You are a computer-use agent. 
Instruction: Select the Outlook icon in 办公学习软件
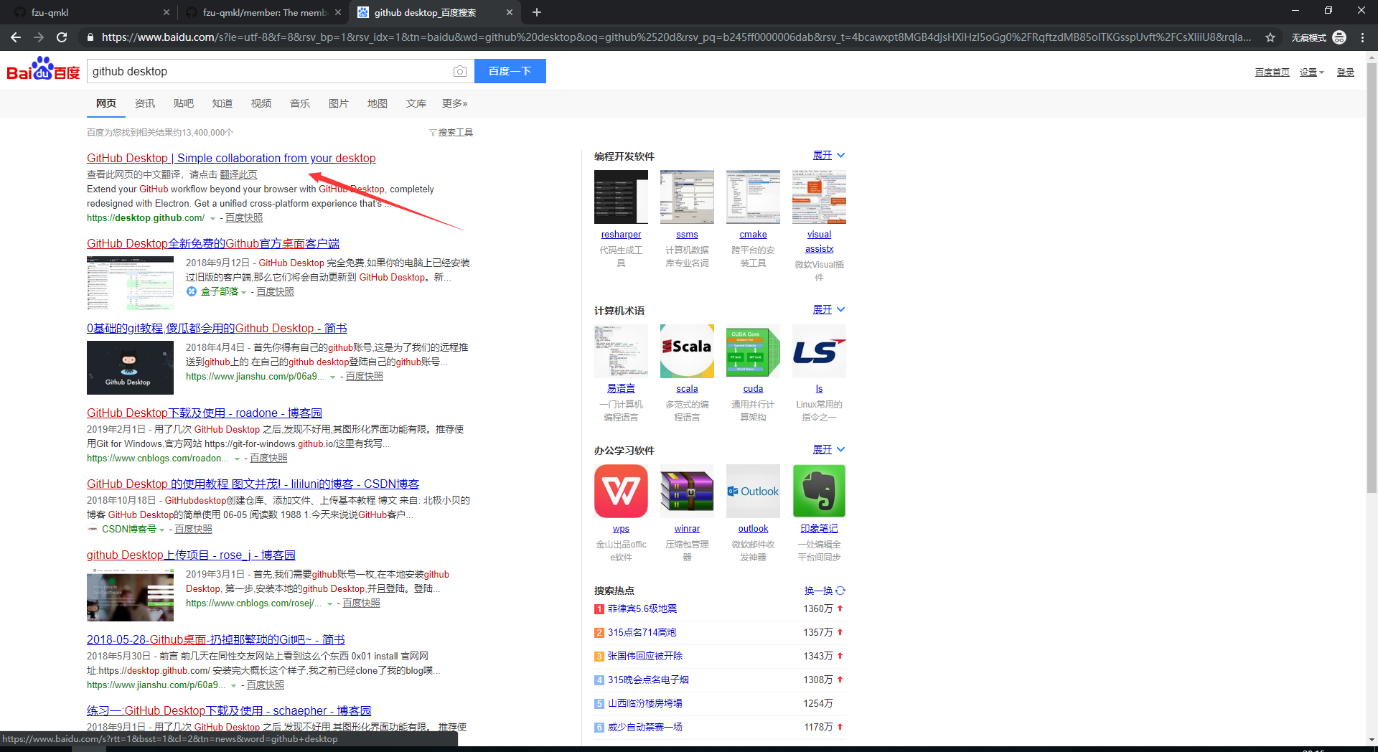click(752, 491)
